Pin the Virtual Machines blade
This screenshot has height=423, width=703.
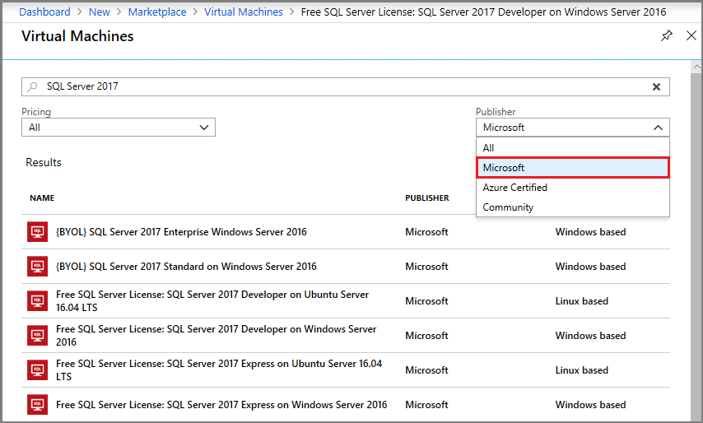pos(667,36)
